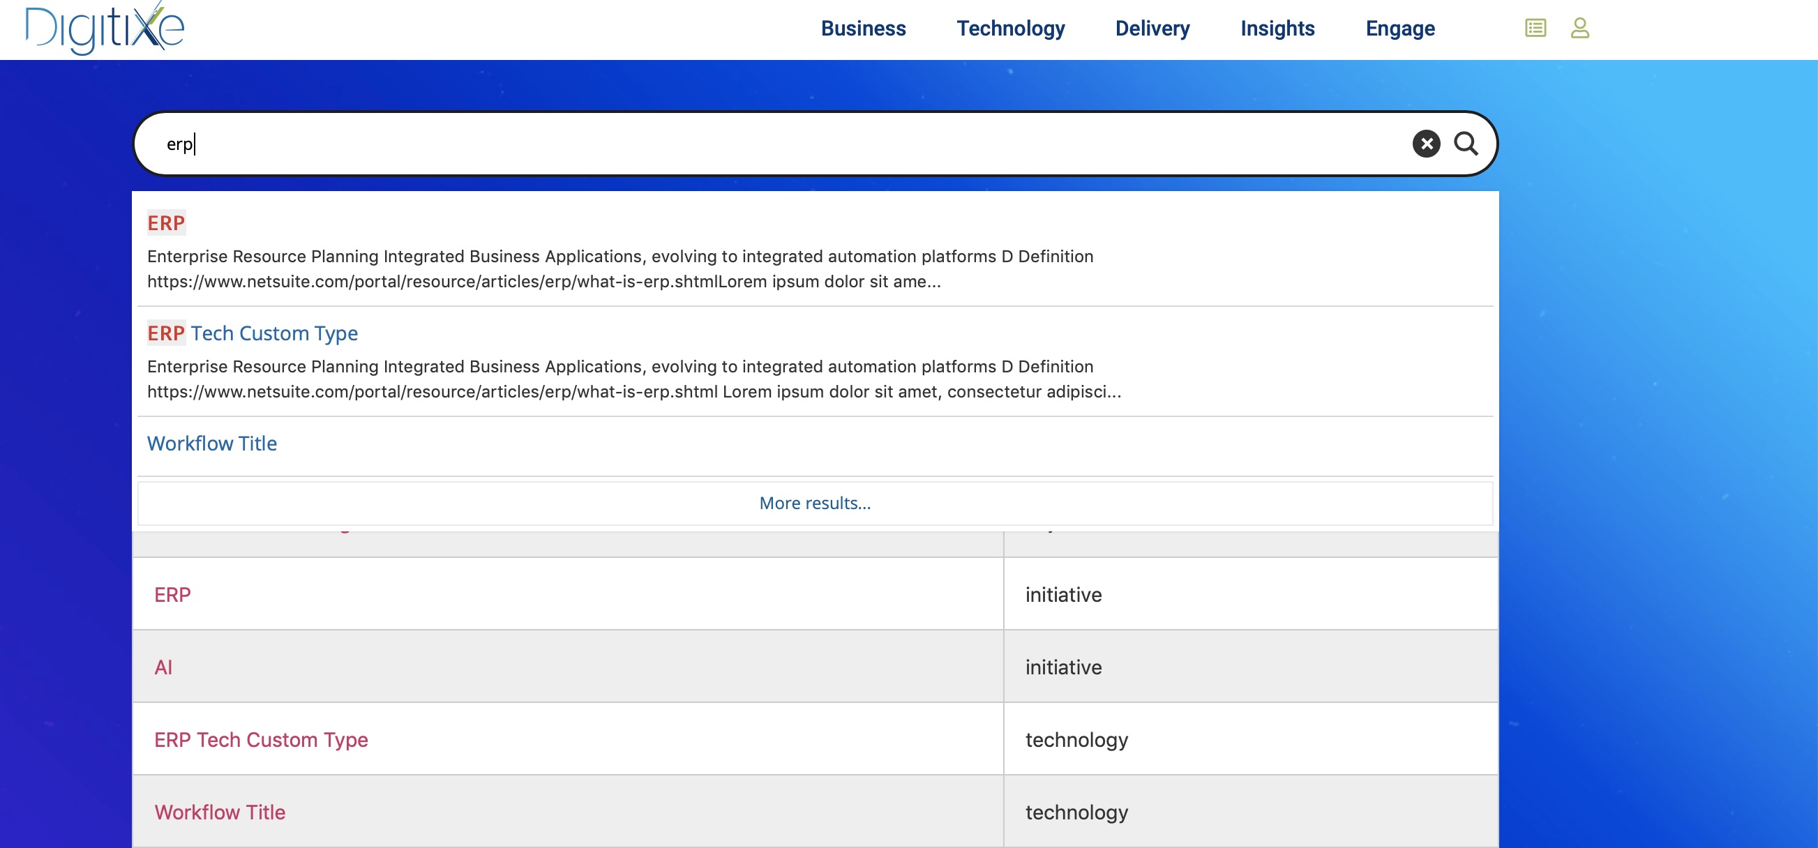Open the Business menu
1818x848 pixels.
pyautogui.click(x=863, y=28)
